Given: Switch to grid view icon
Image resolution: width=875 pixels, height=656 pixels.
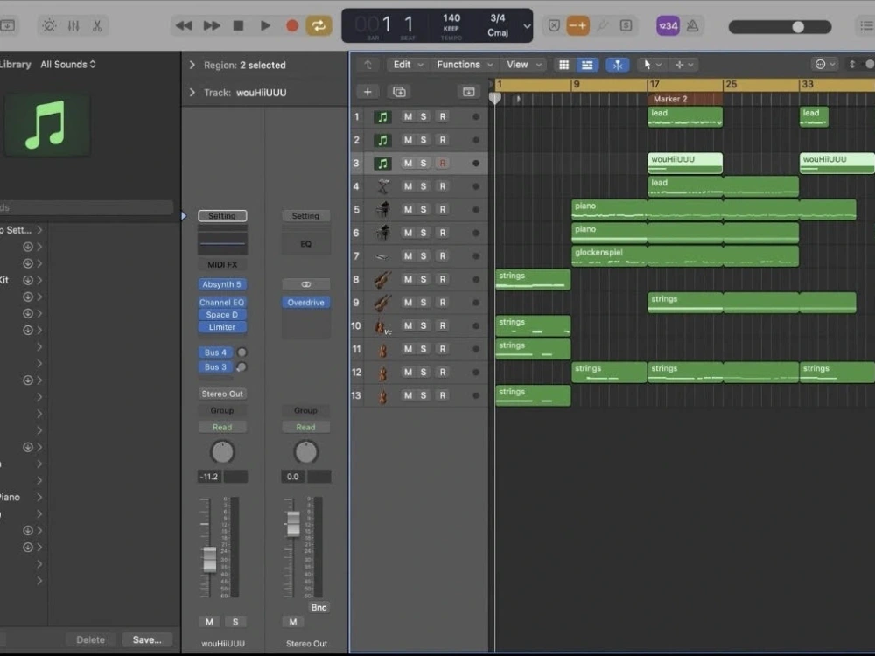Looking at the screenshot, I should click(x=564, y=65).
